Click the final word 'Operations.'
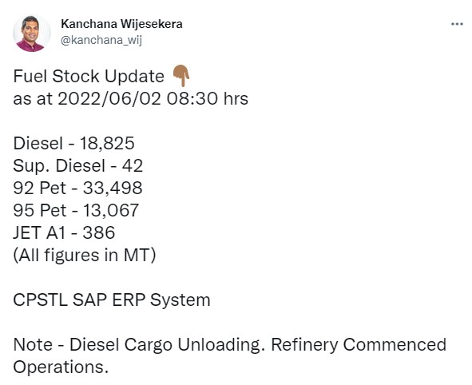Viewport: 472px width, 385px height. [61, 367]
